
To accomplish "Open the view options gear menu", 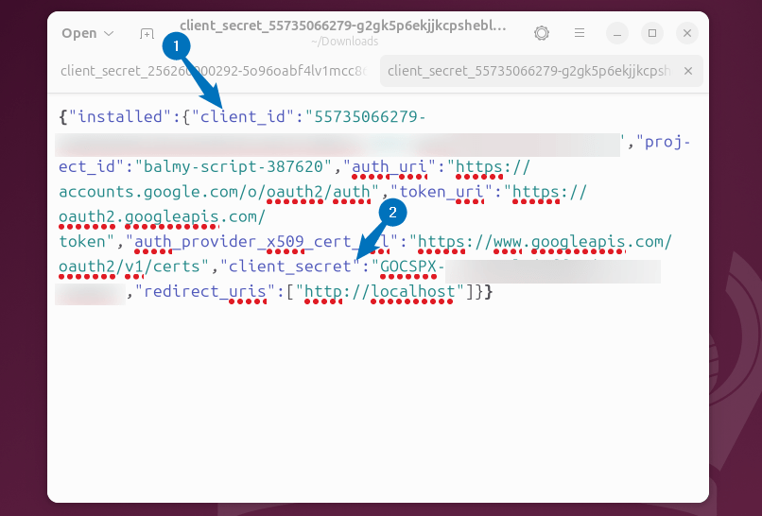I will pos(542,33).
